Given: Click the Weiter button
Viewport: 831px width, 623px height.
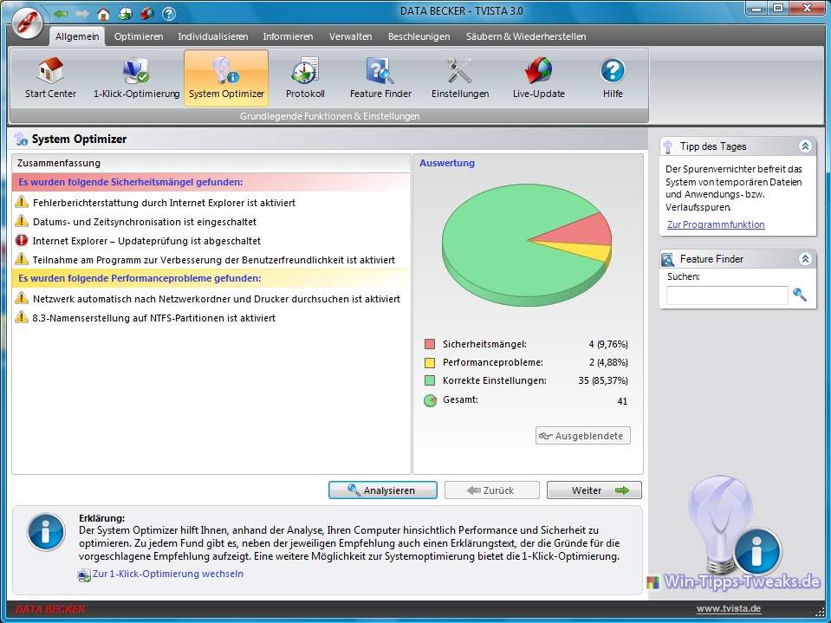Looking at the screenshot, I should tap(594, 490).
